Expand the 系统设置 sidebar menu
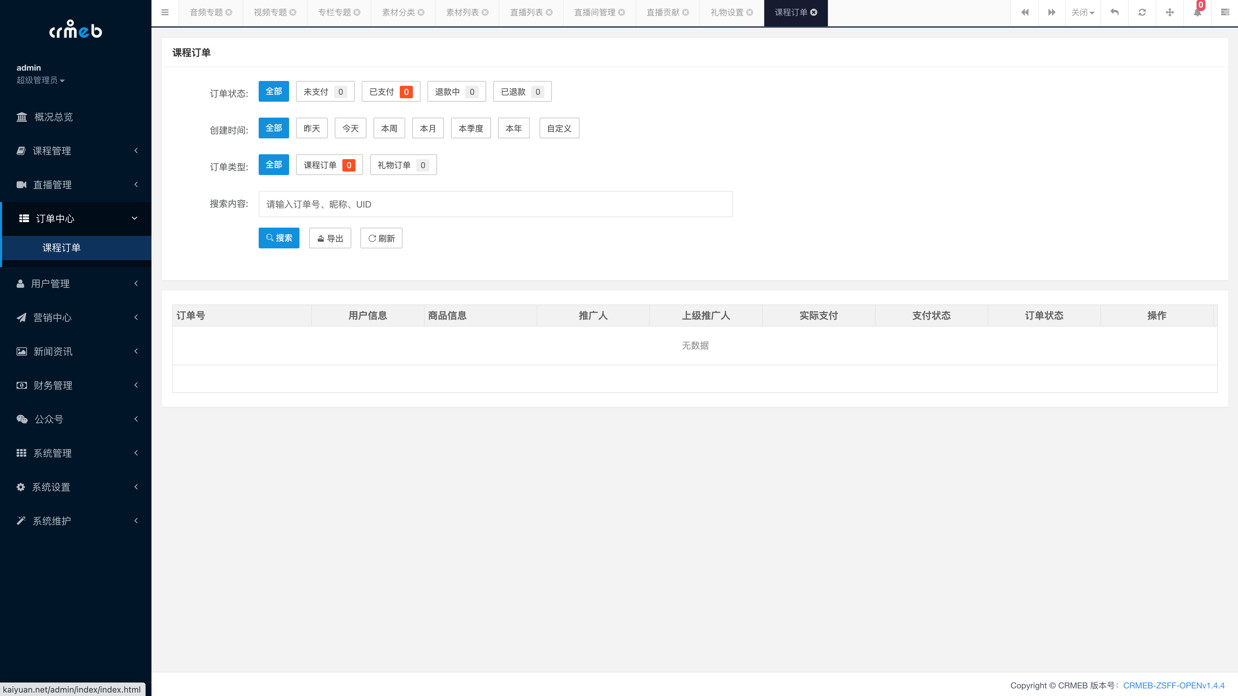 [75, 487]
